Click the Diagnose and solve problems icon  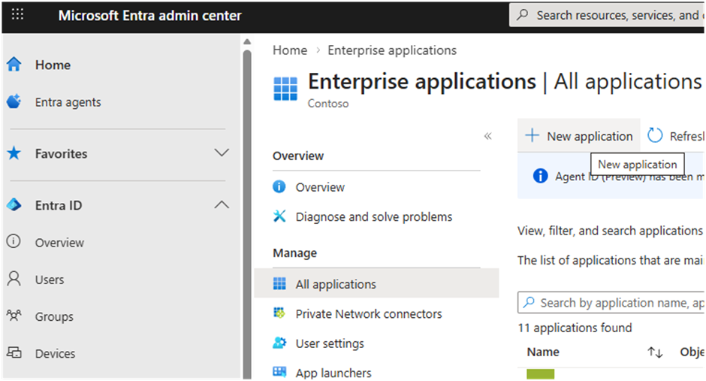(279, 217)
